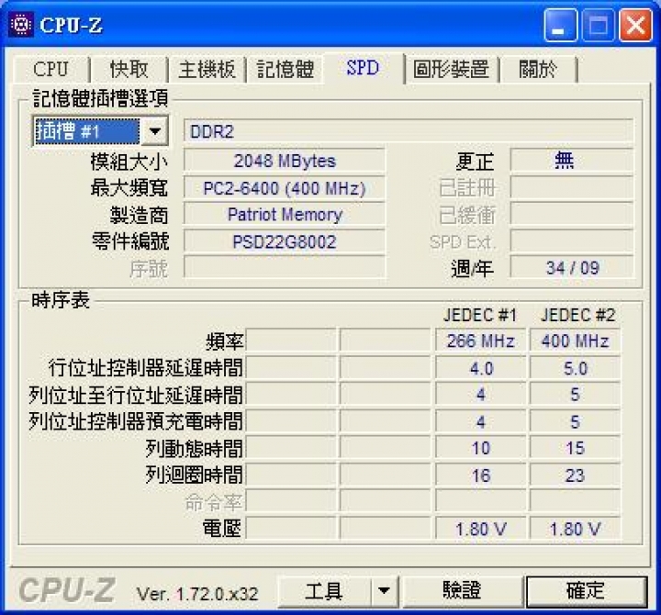
Task: Click the 模組大小 label
Action: click(129, 162)
